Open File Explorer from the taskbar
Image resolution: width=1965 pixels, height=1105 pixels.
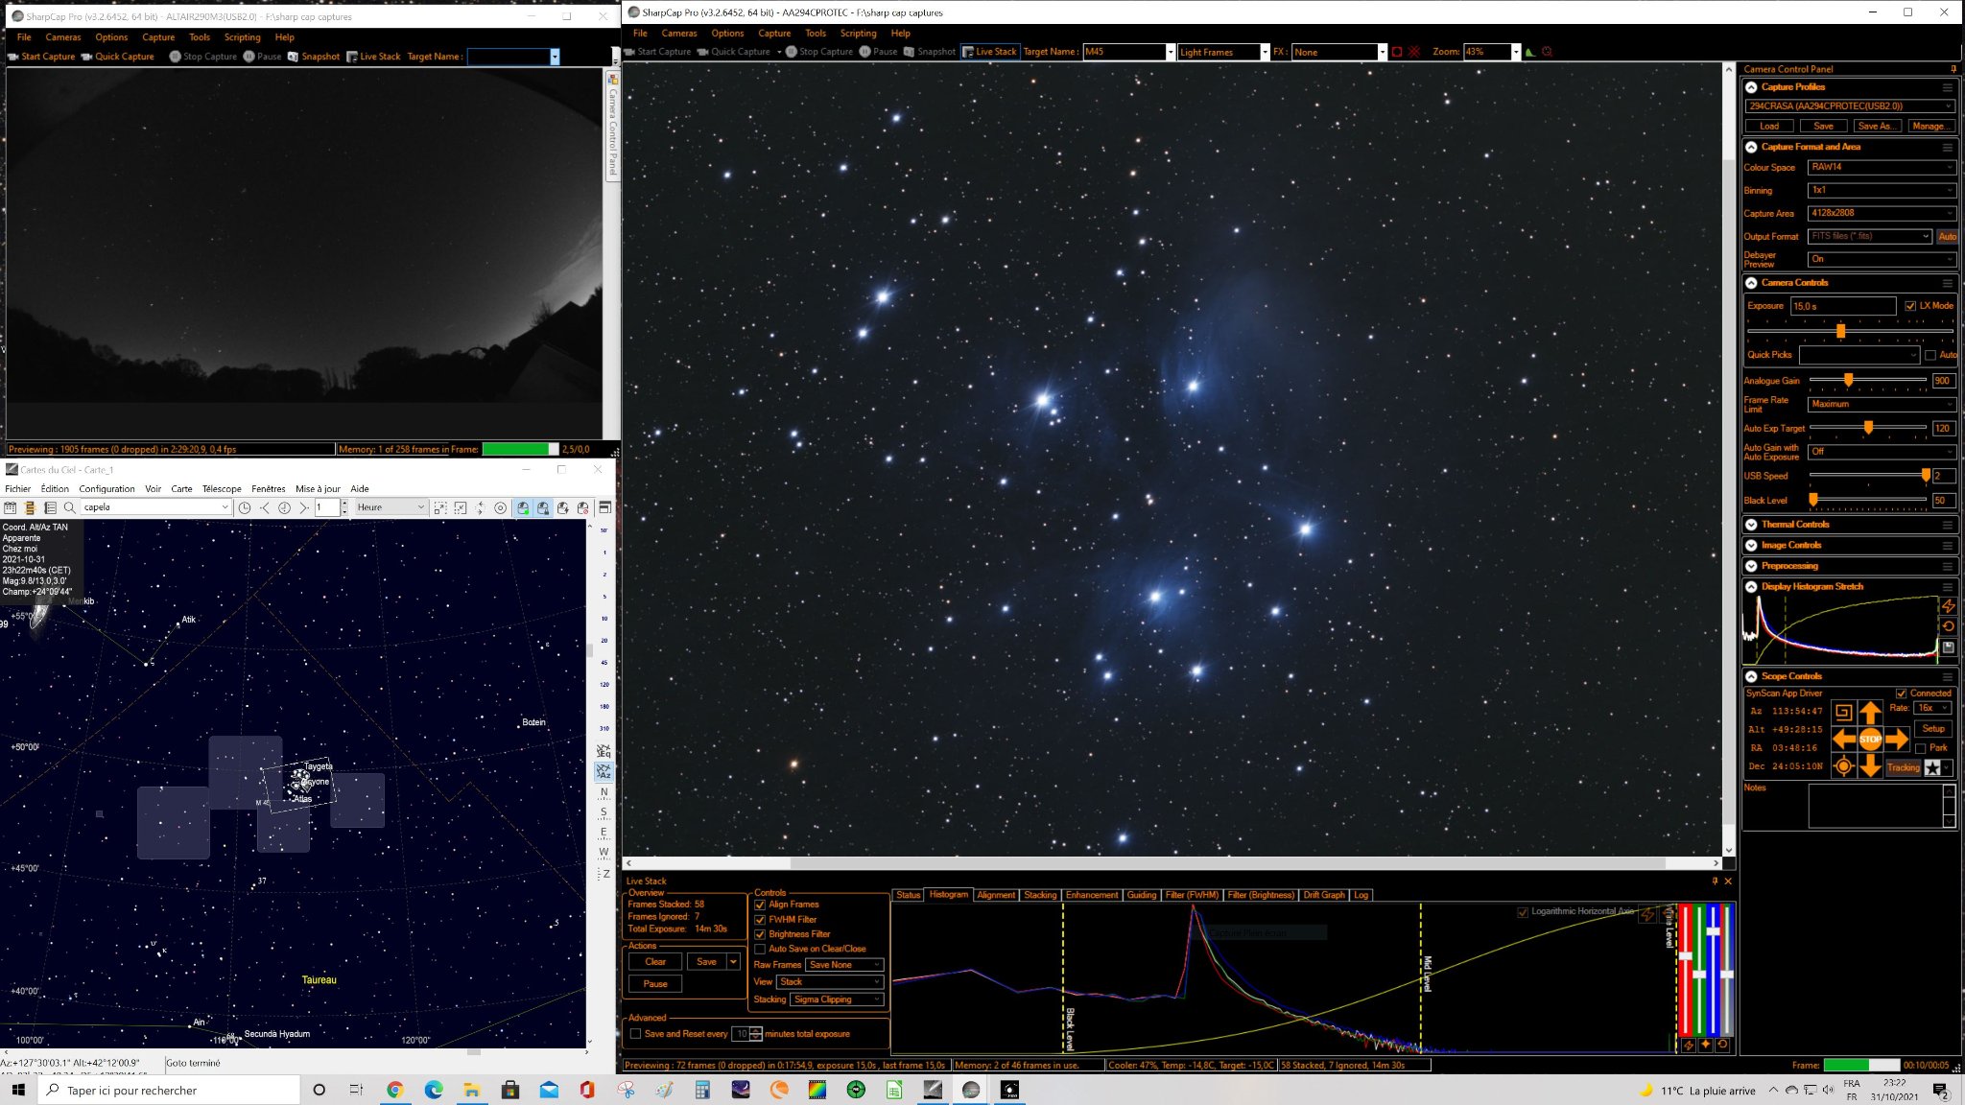pyautogui.click(x=471, y=1090)
